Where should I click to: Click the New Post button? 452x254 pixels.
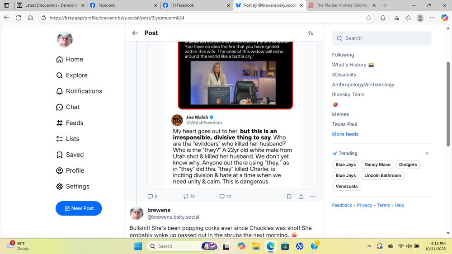coord(79,208)
